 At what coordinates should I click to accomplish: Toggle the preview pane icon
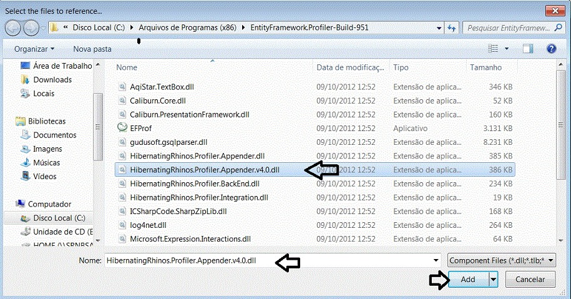pos(528,49)
